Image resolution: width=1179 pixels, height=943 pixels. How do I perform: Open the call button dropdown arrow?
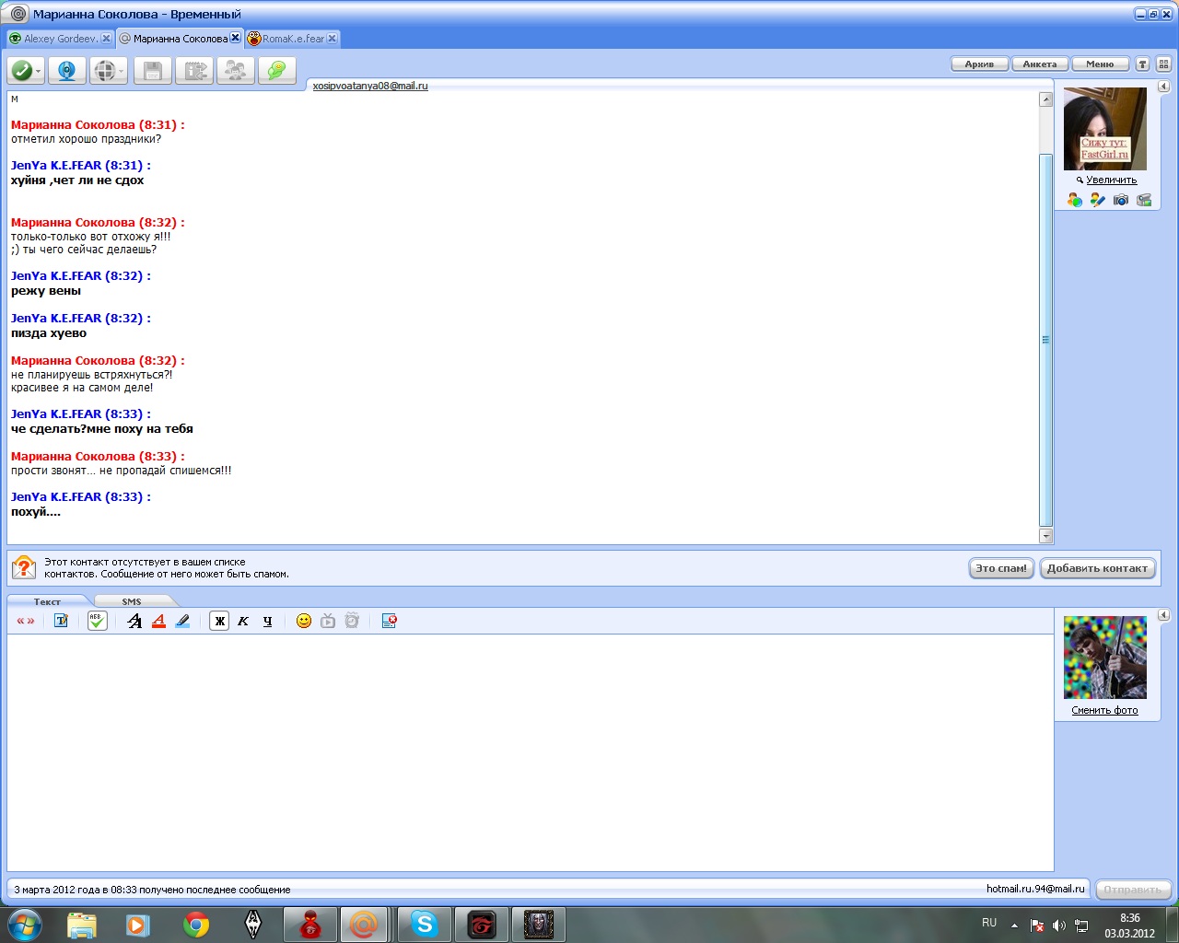(39, 72)
